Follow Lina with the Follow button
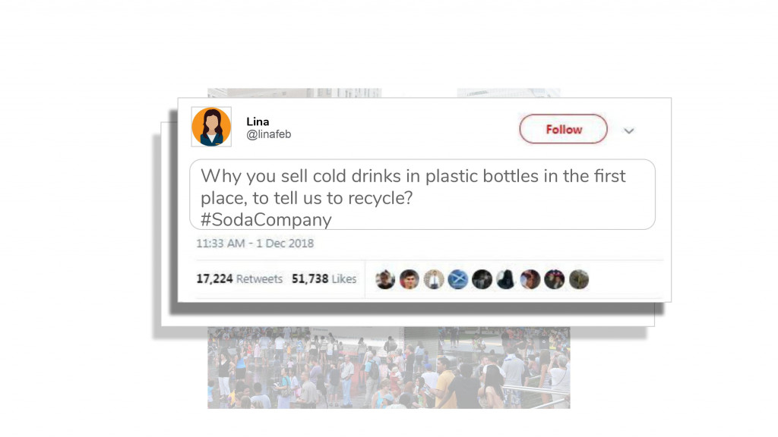778x437 pixels. tap(563, 129)
